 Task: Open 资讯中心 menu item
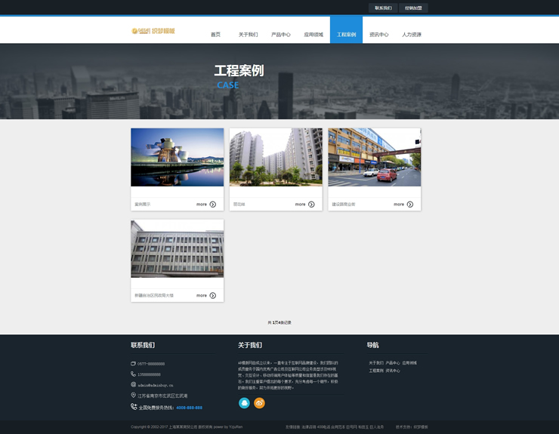(x=379, y=35)
